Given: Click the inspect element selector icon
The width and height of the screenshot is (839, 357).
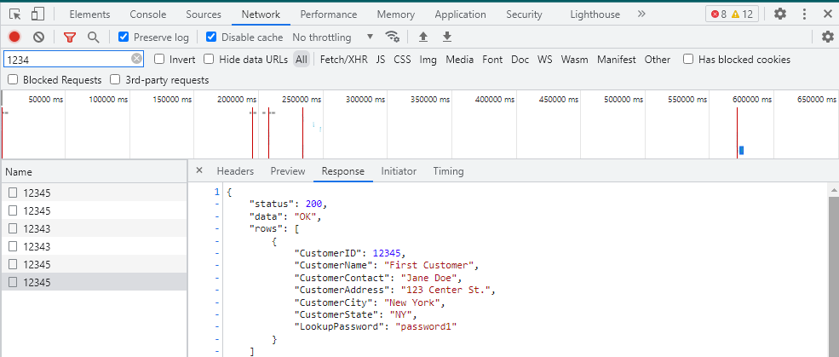Looking at the screenshot, I should tap(14, 14).
